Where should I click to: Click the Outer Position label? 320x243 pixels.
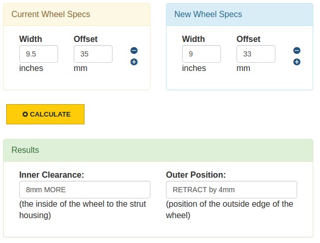[x=196, y=175]
